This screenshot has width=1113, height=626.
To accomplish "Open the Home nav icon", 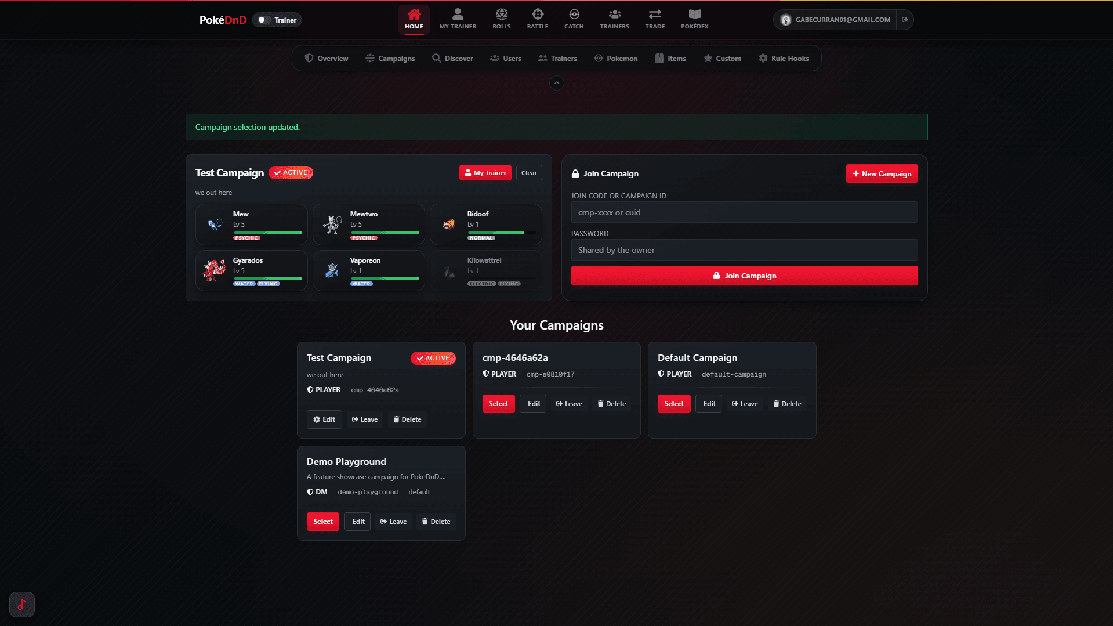I will click(414, 19).
